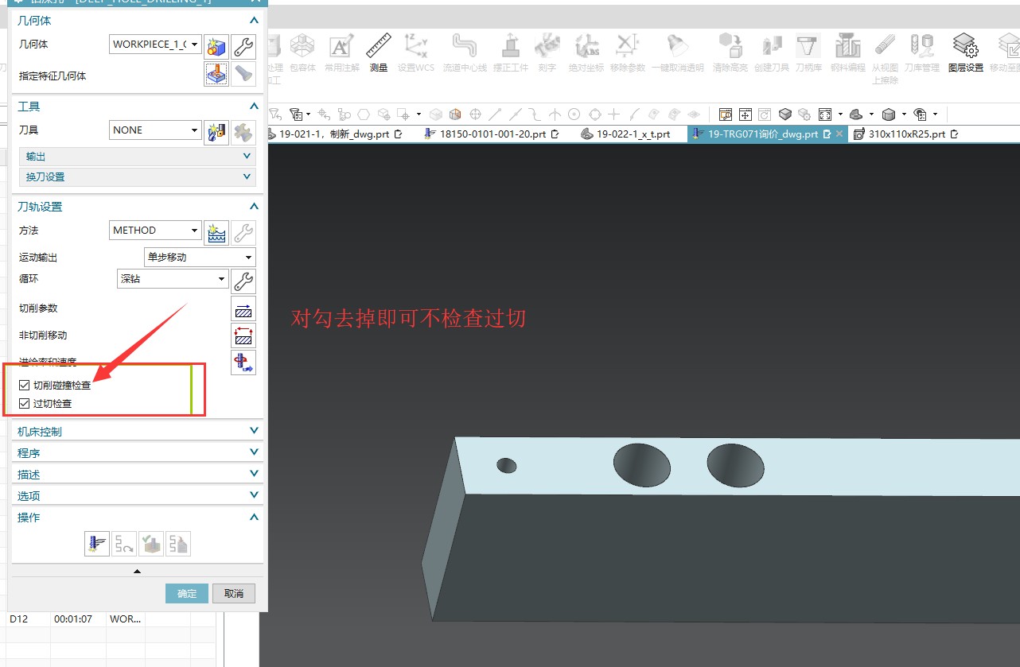Viewport: 1020px width, 667px height.
Task: Expand the 机床控制 section
Action: pyautogui.click(x=137, y=432)
